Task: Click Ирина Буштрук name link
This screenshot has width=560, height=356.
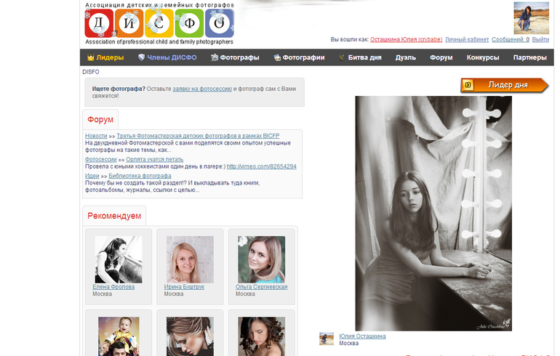Action: coord(184,287)
